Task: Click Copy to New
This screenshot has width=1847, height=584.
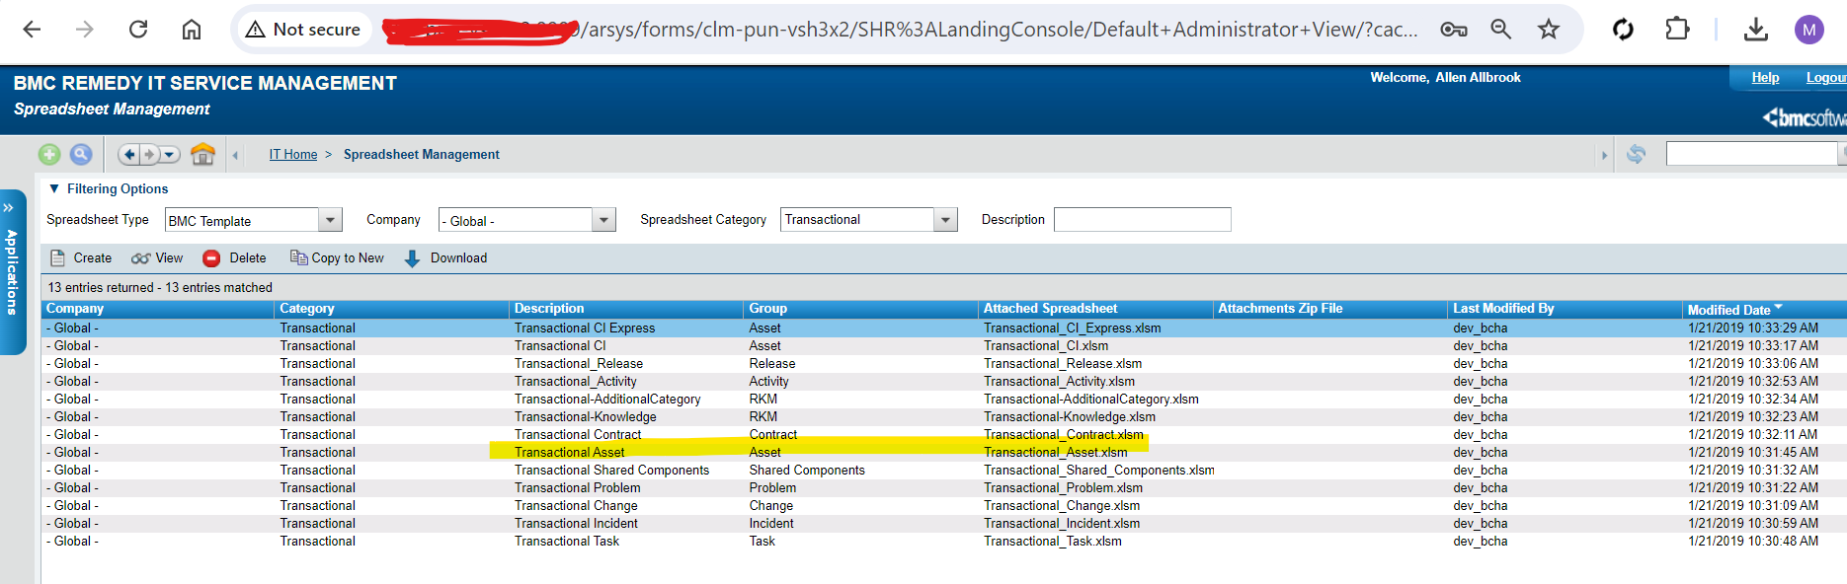Action: coord(337,258)
